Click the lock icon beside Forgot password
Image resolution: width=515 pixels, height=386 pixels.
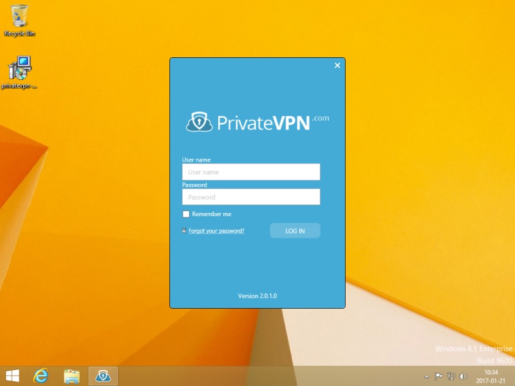click(x=184, y=230)
